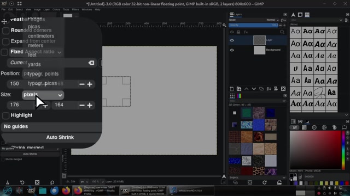Viewport: 350px width, 196px height.
Task: Select the color wheel selector icon
Action: pyautogui.click(x=324, y=127)
